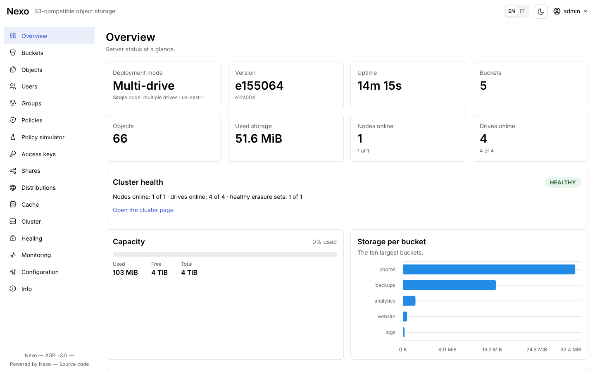595x372 pixels.
Task: Click the Objects files icon
Action: pyautogui.click(x=13, y=70)
